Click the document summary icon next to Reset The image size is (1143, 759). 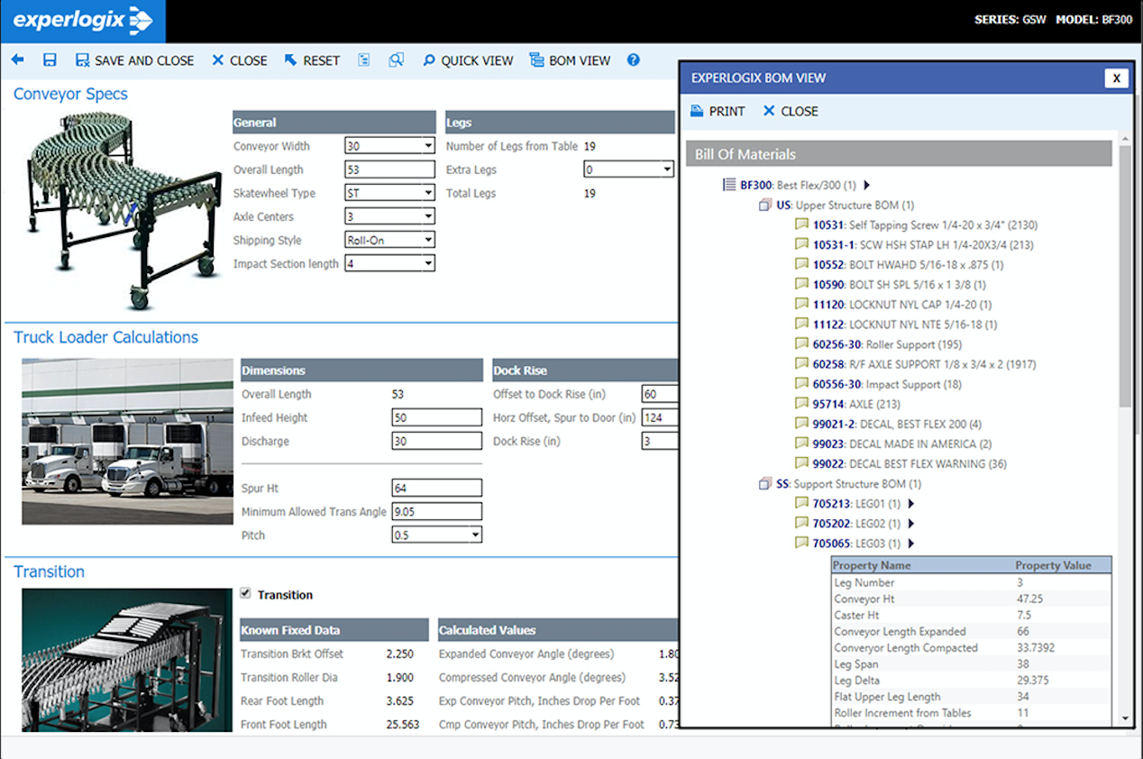tap(363, 59)
